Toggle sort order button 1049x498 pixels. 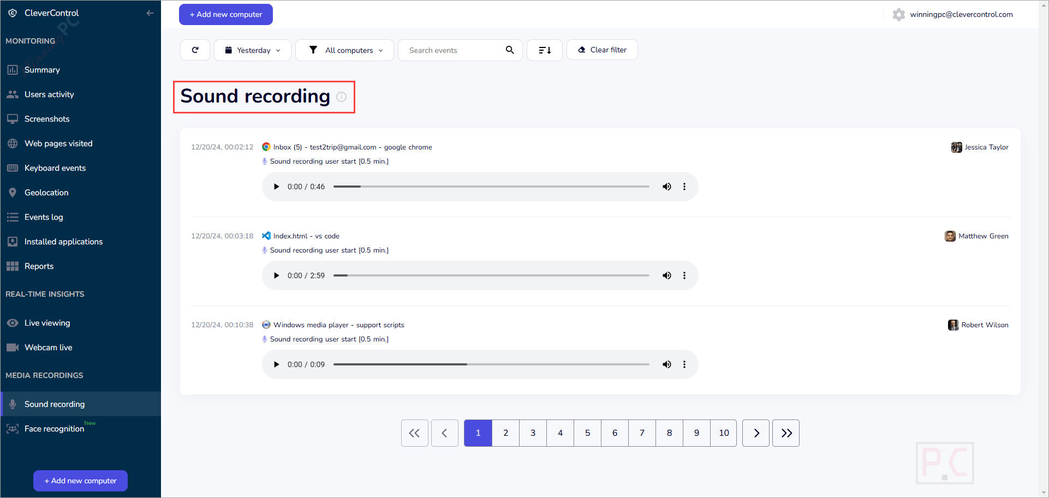545,50
